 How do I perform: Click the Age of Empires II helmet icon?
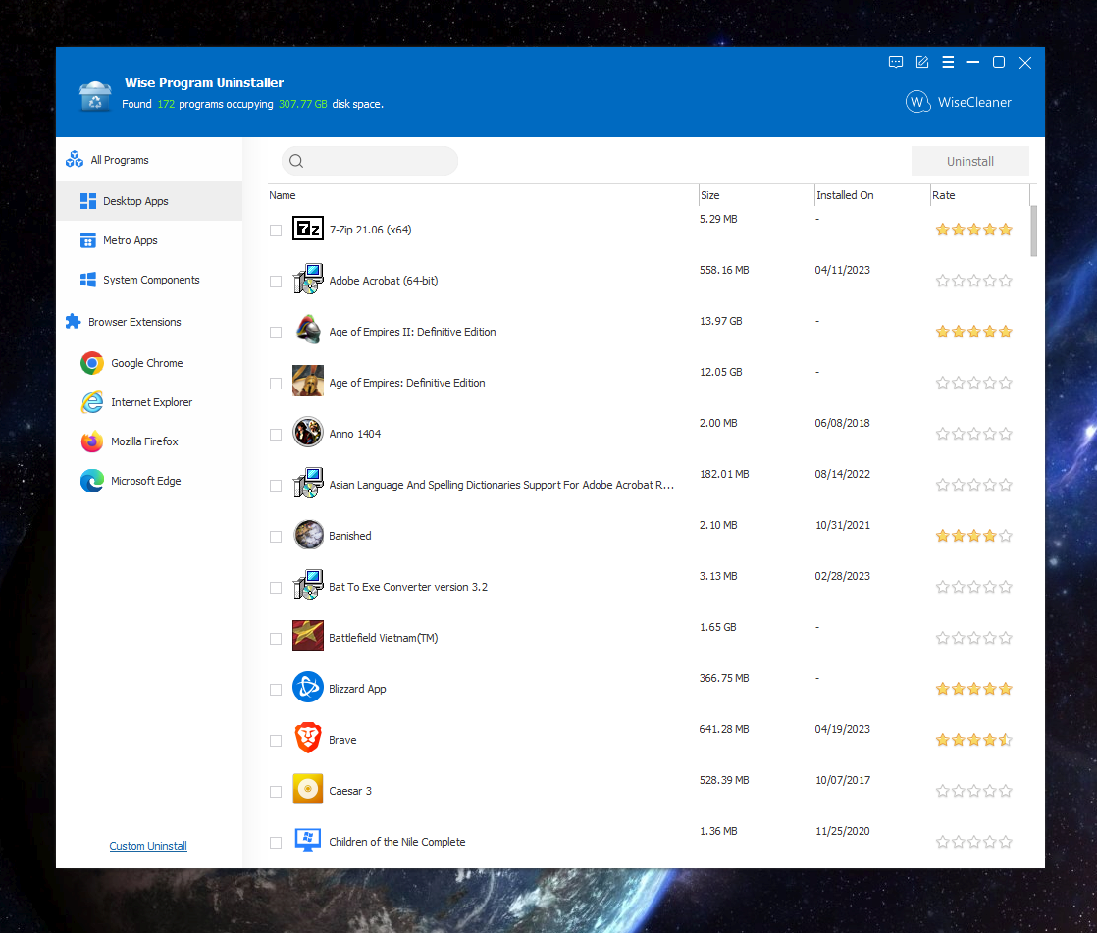click(308, 330)
